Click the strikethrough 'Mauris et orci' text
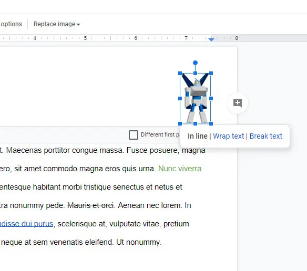 90,205
